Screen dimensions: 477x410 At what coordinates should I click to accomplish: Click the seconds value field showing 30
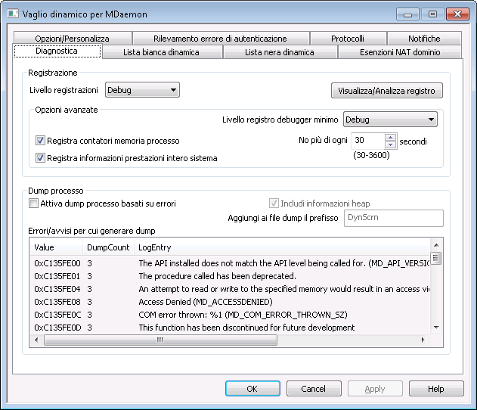[x=368, y=141]
